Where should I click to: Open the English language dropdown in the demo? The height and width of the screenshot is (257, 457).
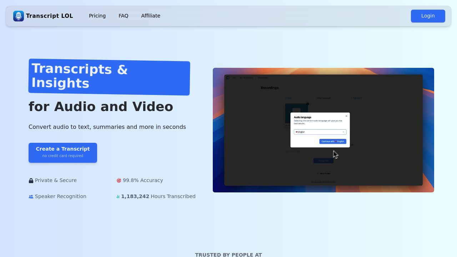[320, 132]
